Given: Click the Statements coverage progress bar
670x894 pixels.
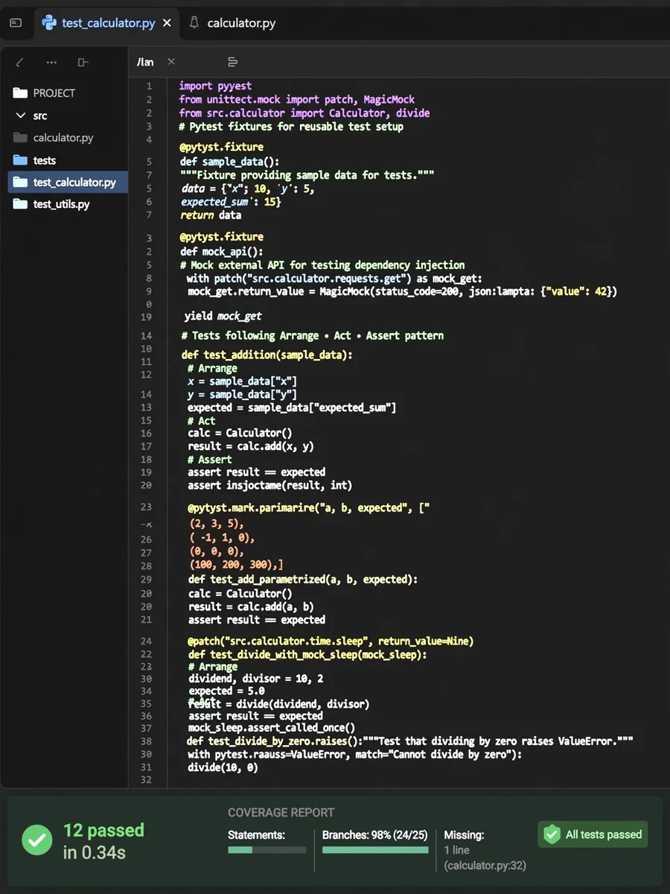Looking at the screenshot, I should click(267, 850).
